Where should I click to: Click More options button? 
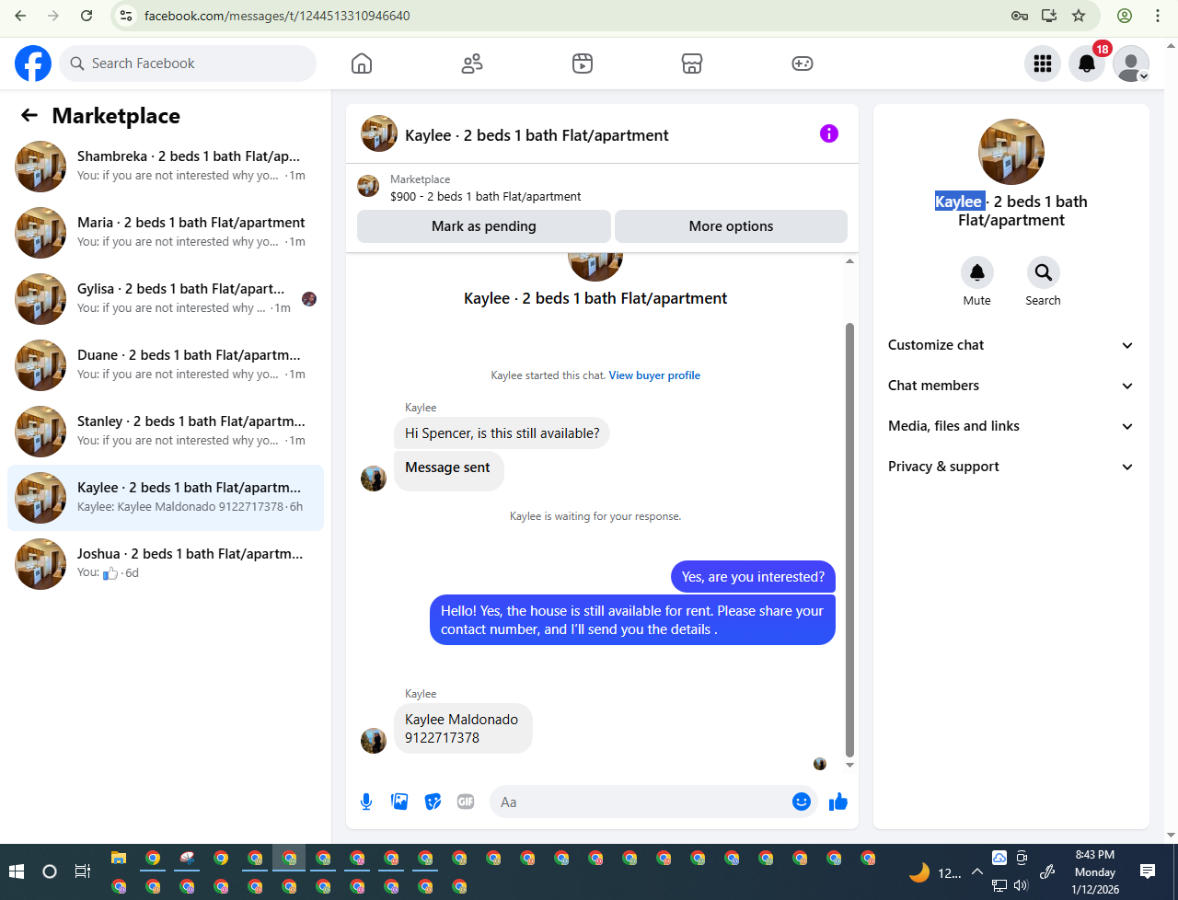pyautogui.click(x=731, y=226)
